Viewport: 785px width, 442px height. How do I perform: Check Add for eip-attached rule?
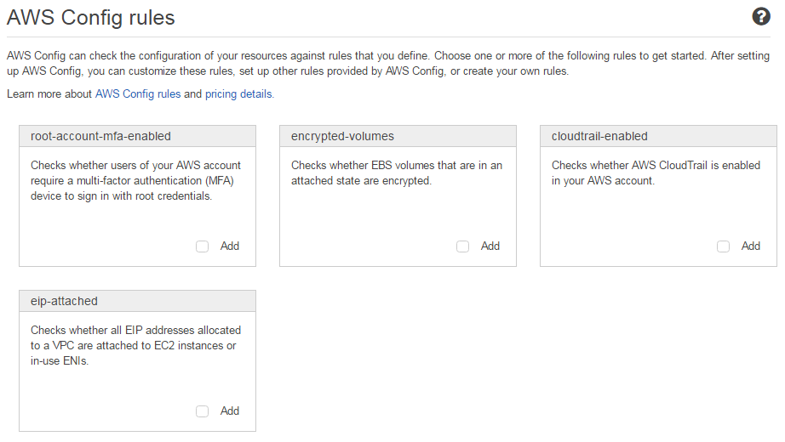(x=203, y=411)
